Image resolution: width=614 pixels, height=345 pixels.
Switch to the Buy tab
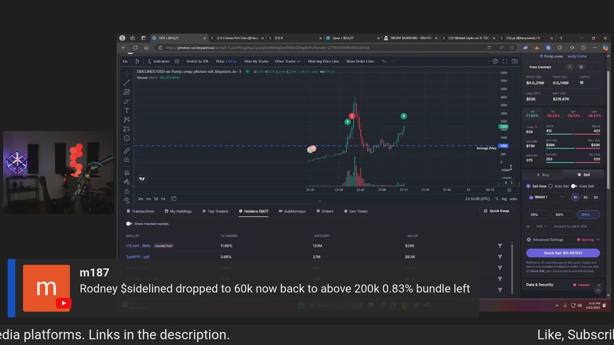click(x=543, y=175)
